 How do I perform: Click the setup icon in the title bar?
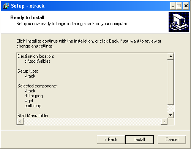(6, 6)
